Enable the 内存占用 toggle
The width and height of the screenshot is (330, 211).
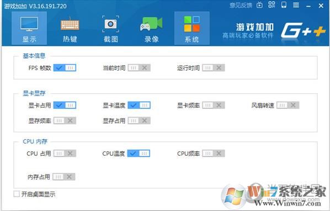[64, 177]
